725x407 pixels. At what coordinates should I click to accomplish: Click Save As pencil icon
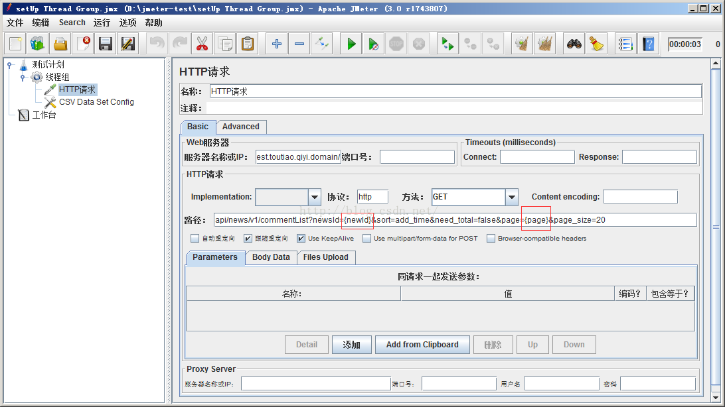(127, 44)
